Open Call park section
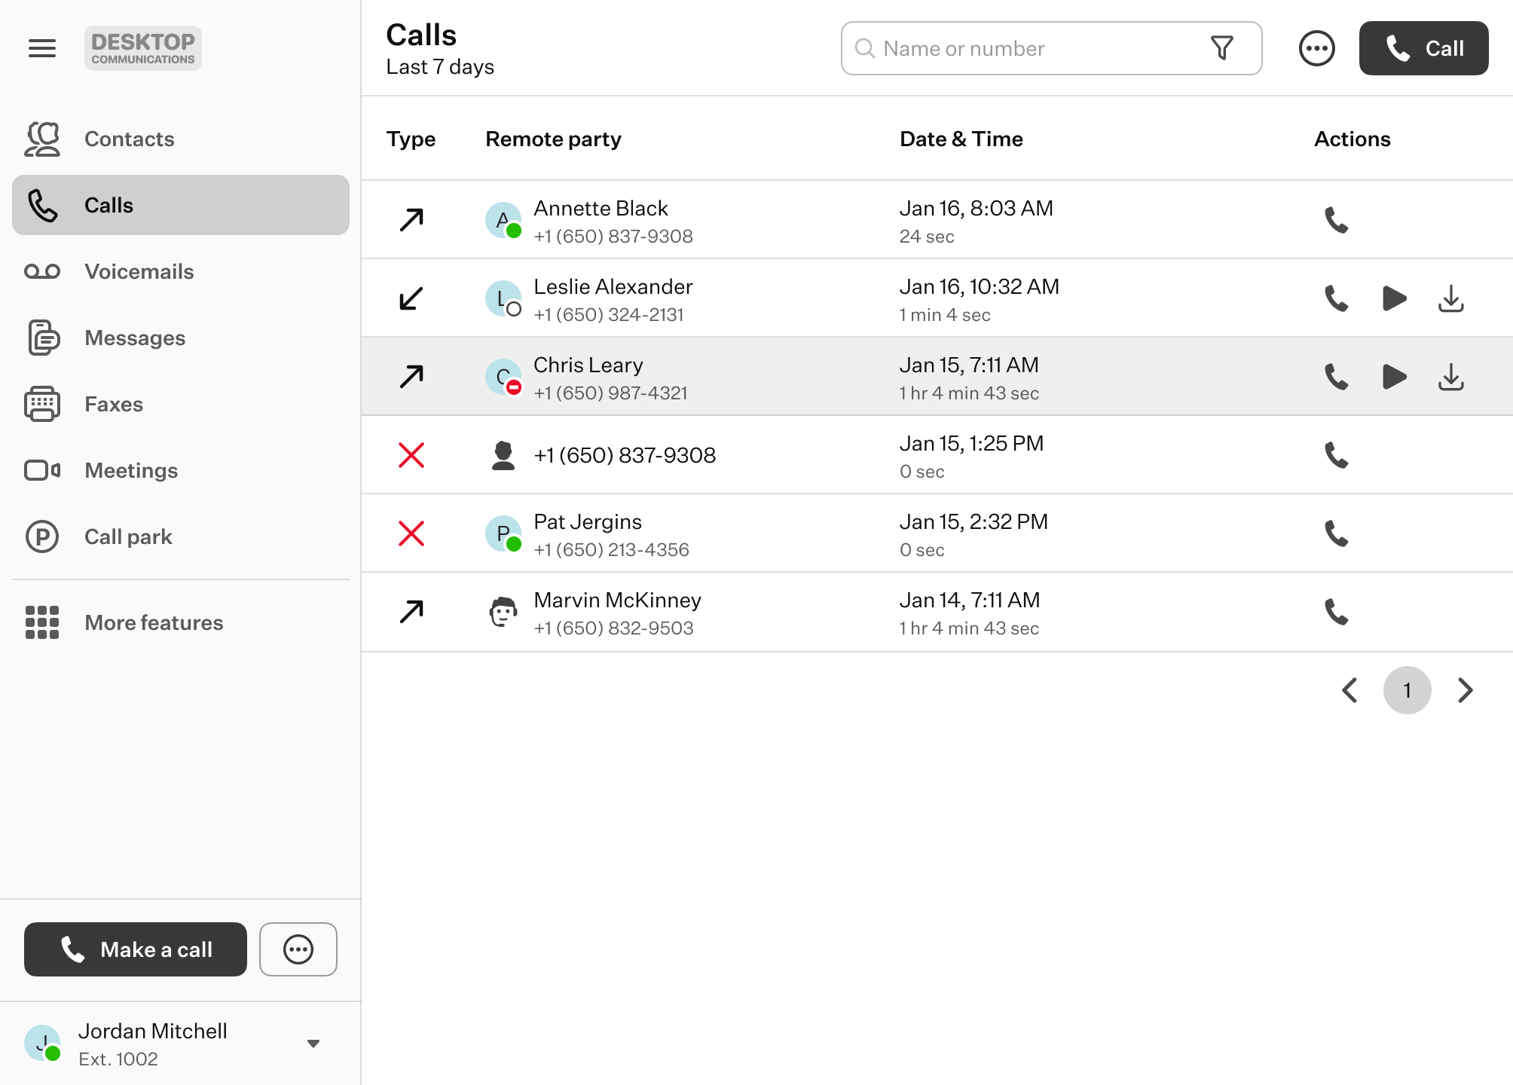 [x=128, y=536]
